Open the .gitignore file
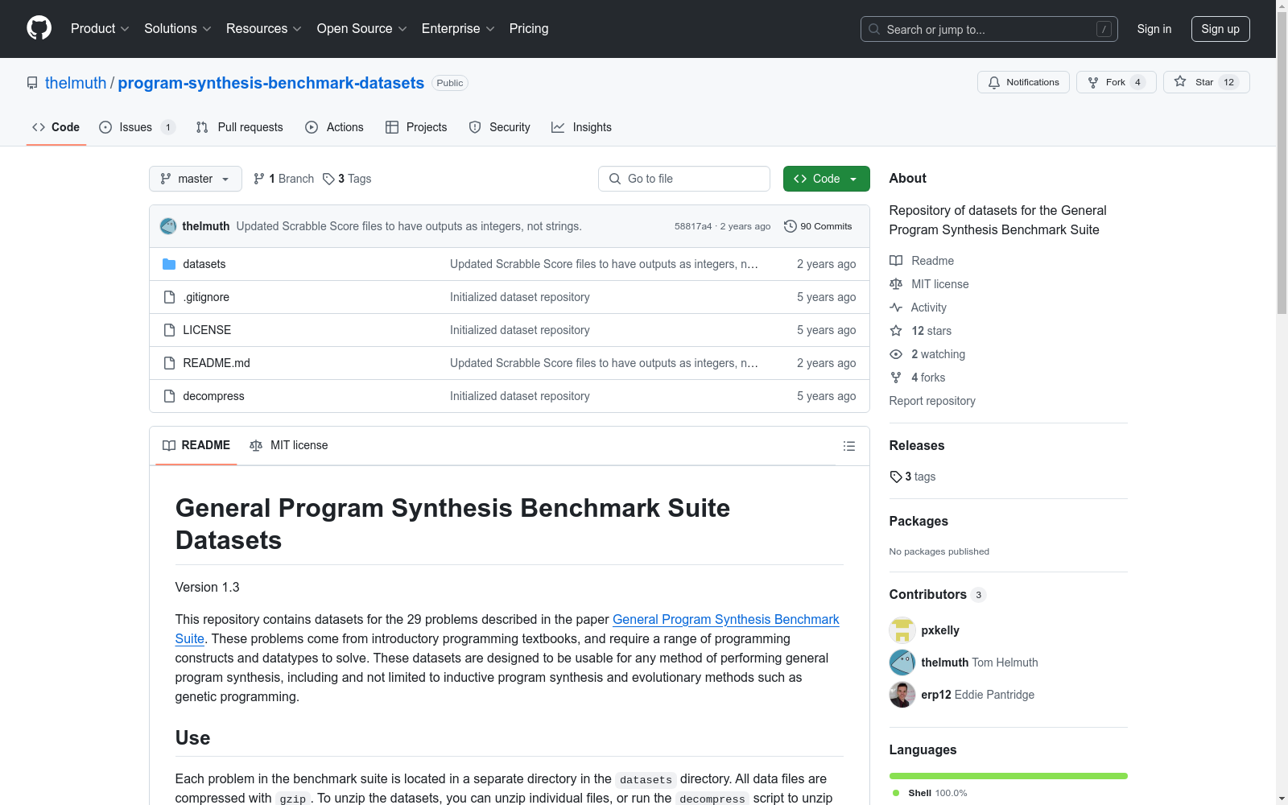Screen dimensions: 1288x805 [x=206, y=297]
